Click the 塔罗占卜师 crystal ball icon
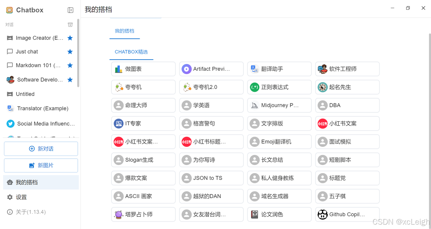This screenshot has height=229, width=431. click(119, 215)
